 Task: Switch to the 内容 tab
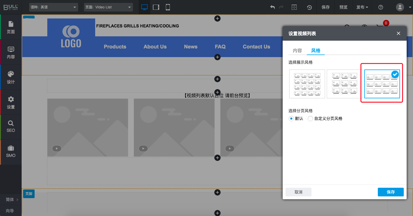coord(297,50)
